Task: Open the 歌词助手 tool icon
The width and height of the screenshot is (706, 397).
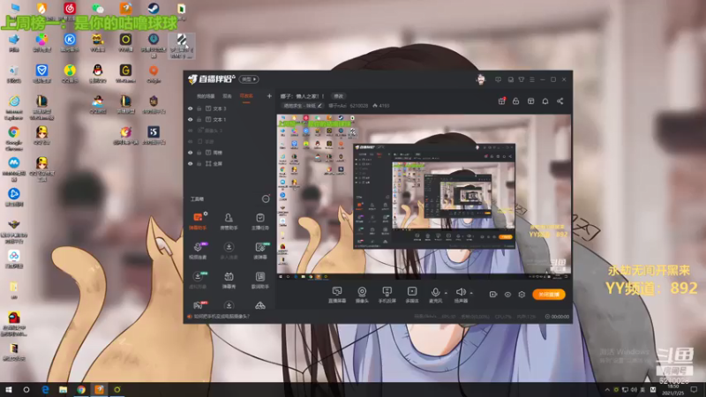Action: pos(259,280)
